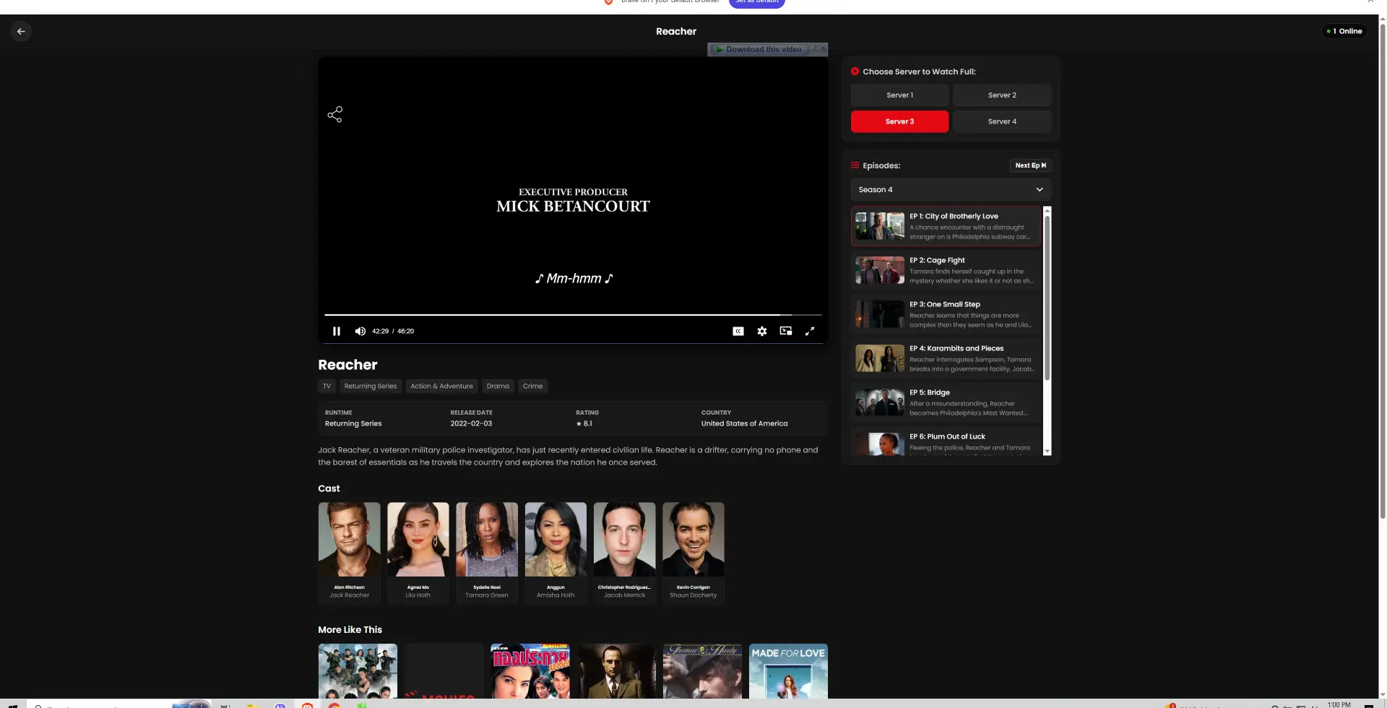Viewport: 1387px width, 708px height.
Task: Skip to next episode with Next Ep
Action: pos(1030,165)
